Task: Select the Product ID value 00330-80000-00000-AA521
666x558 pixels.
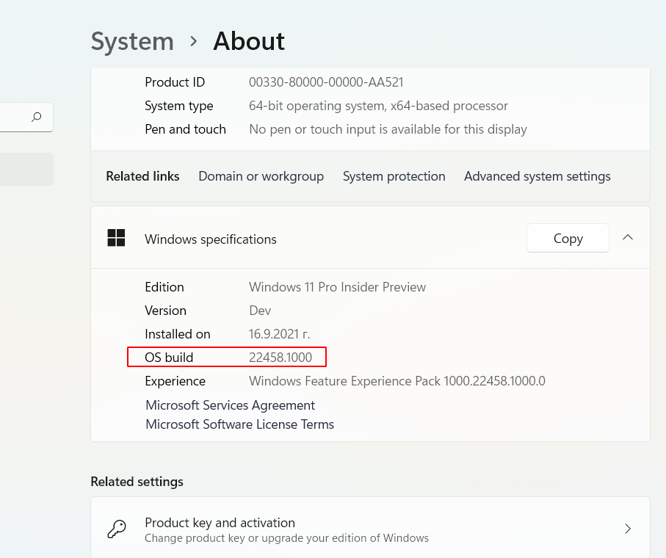Action: tap(326, 82)
